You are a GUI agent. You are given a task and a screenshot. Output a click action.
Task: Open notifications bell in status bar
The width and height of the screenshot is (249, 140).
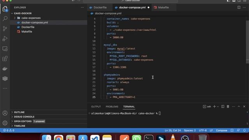pyautogui.click(x=244, y=130)
